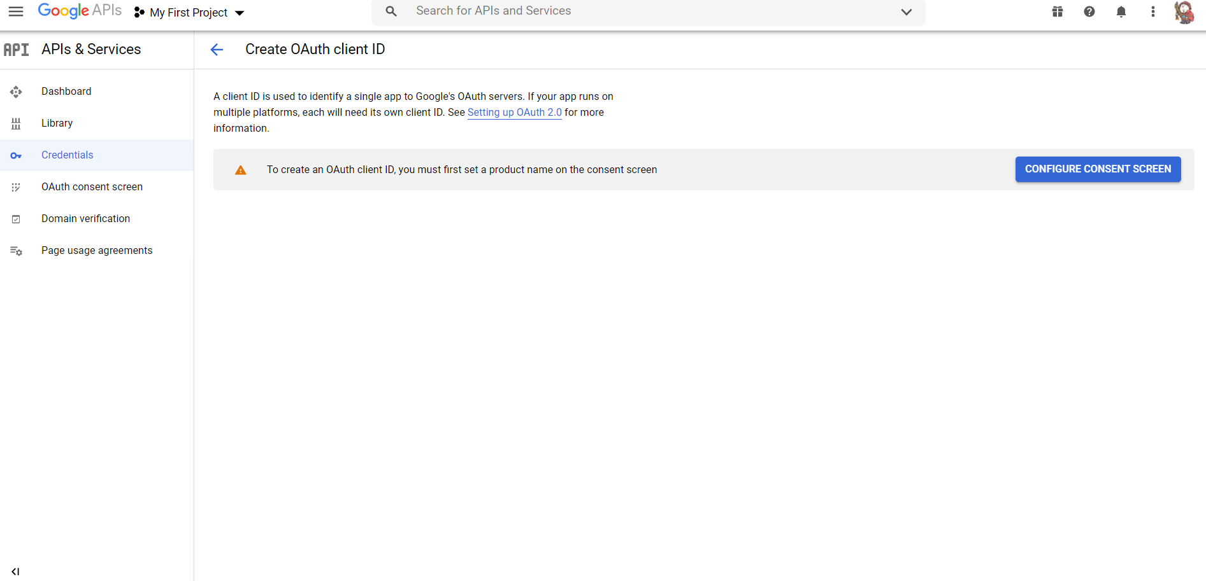This screenshot has height=581, width=1206.
Task: Open the three-dot settings menu
Action: click(x=1152, y=11)
